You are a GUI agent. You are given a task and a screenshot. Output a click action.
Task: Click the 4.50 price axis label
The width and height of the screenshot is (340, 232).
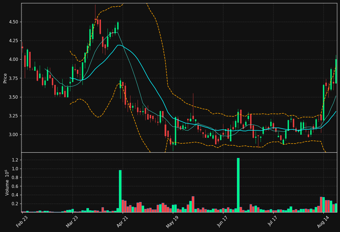(x=14, y=22)
